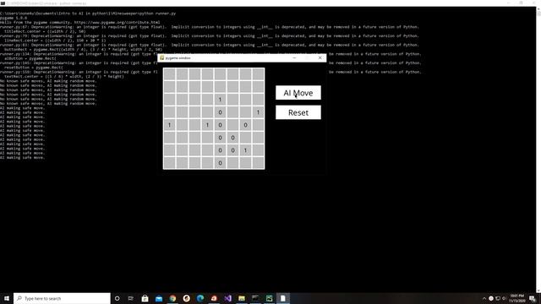Open Visual Studio from the taskbar
541x304 pixels.
pos(227,298)
